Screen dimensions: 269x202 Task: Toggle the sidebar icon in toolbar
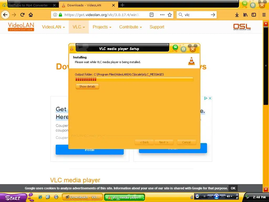254,15
